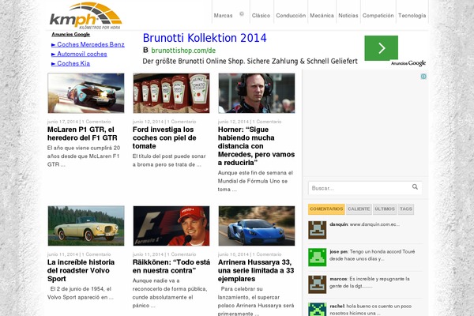Open the Tecnología menu item
This screenshot has height=316, width=474.
click(x=412, y=16)
